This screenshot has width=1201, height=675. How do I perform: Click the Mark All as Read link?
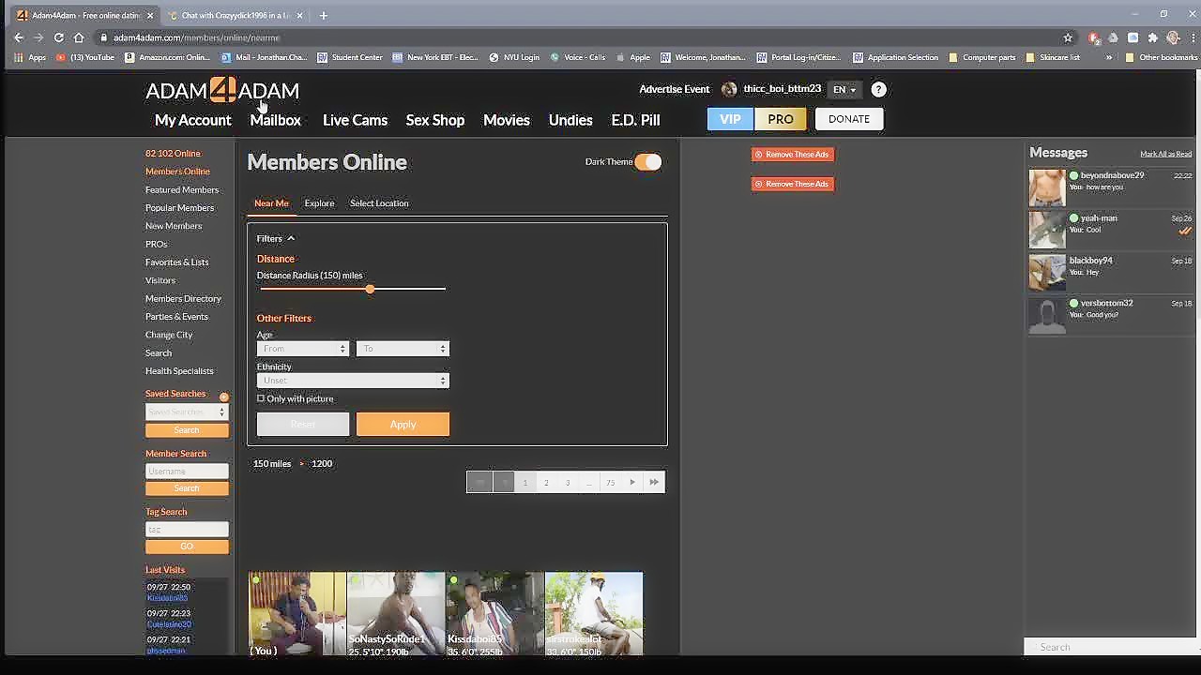1165,154
